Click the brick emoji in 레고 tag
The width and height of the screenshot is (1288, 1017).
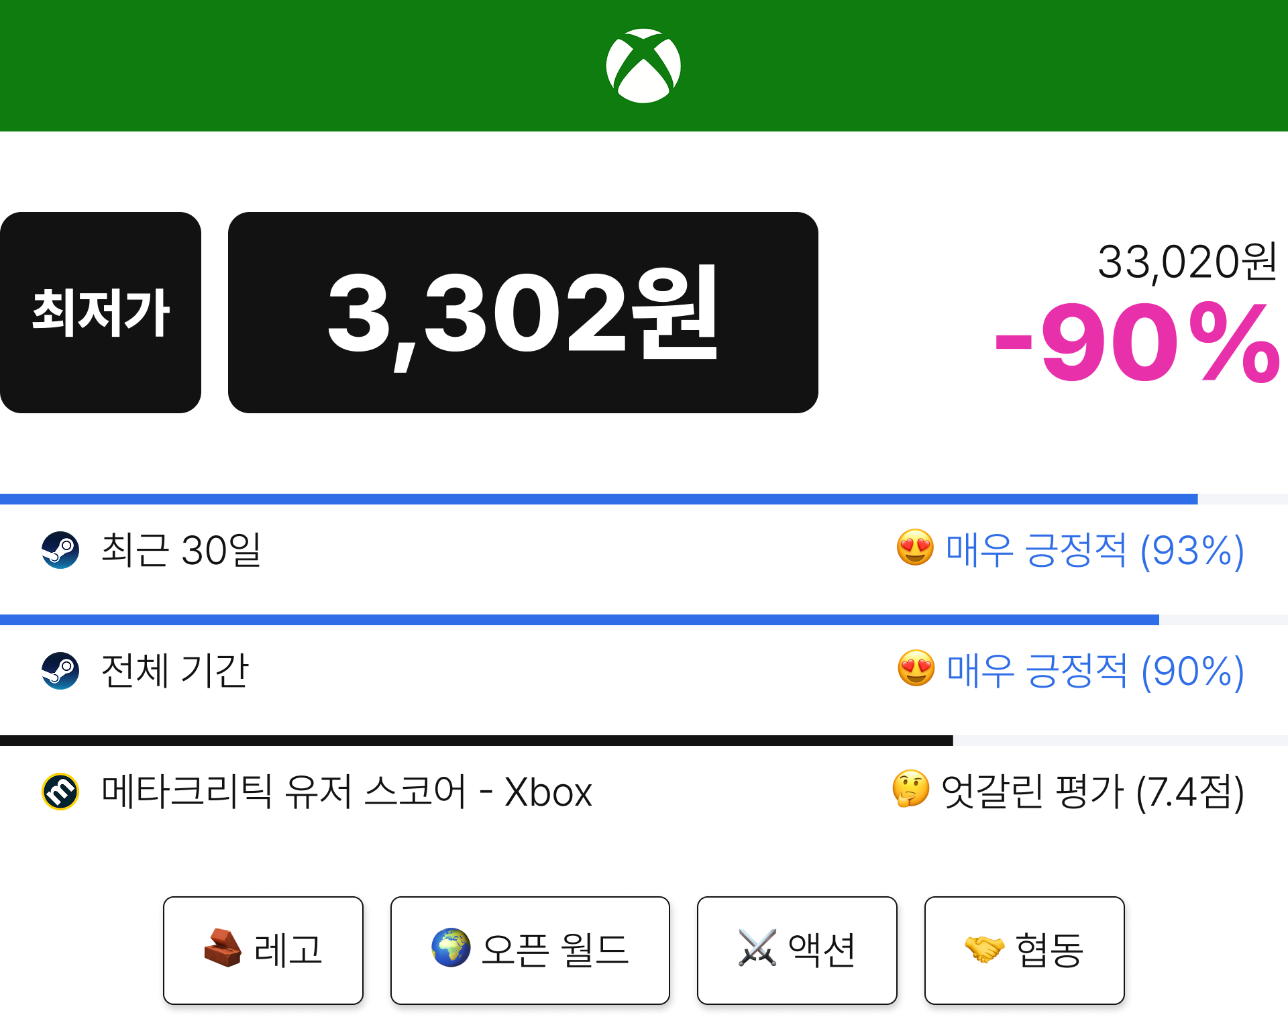(x=223, y=948)
